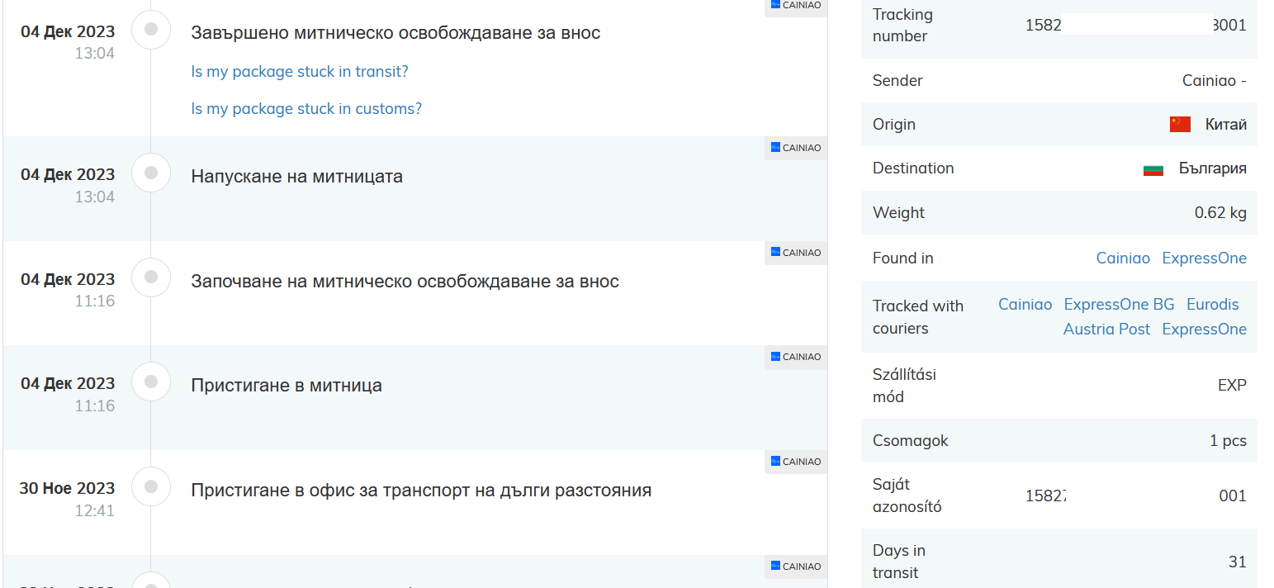
Task: Click the Sender value 'Cainiao -'
Action: click(1215, 81)
